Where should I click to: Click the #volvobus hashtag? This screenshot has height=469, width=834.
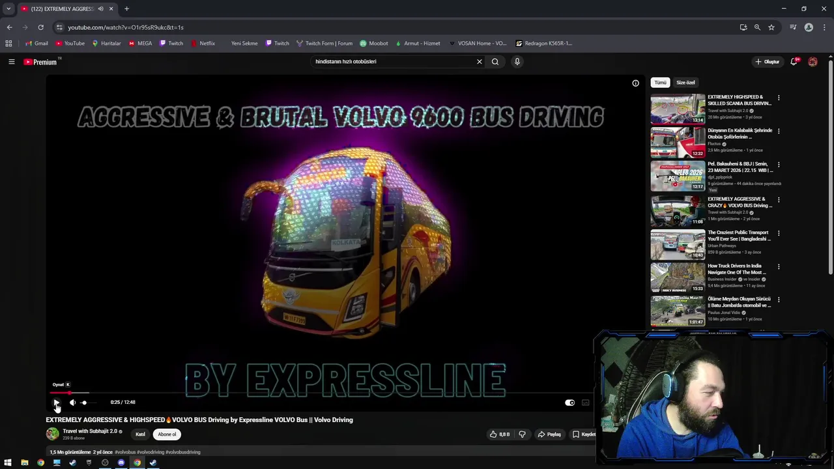point(125,452)
